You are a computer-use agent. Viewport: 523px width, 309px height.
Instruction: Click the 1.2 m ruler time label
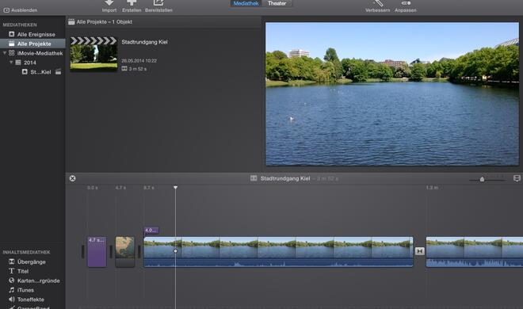click(432, 188)
